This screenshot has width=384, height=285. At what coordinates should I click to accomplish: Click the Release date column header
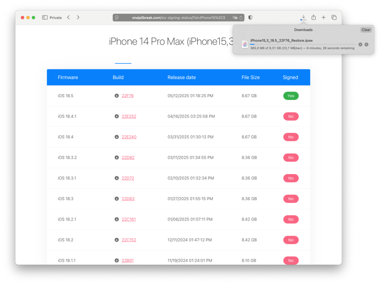coord(181,77)
